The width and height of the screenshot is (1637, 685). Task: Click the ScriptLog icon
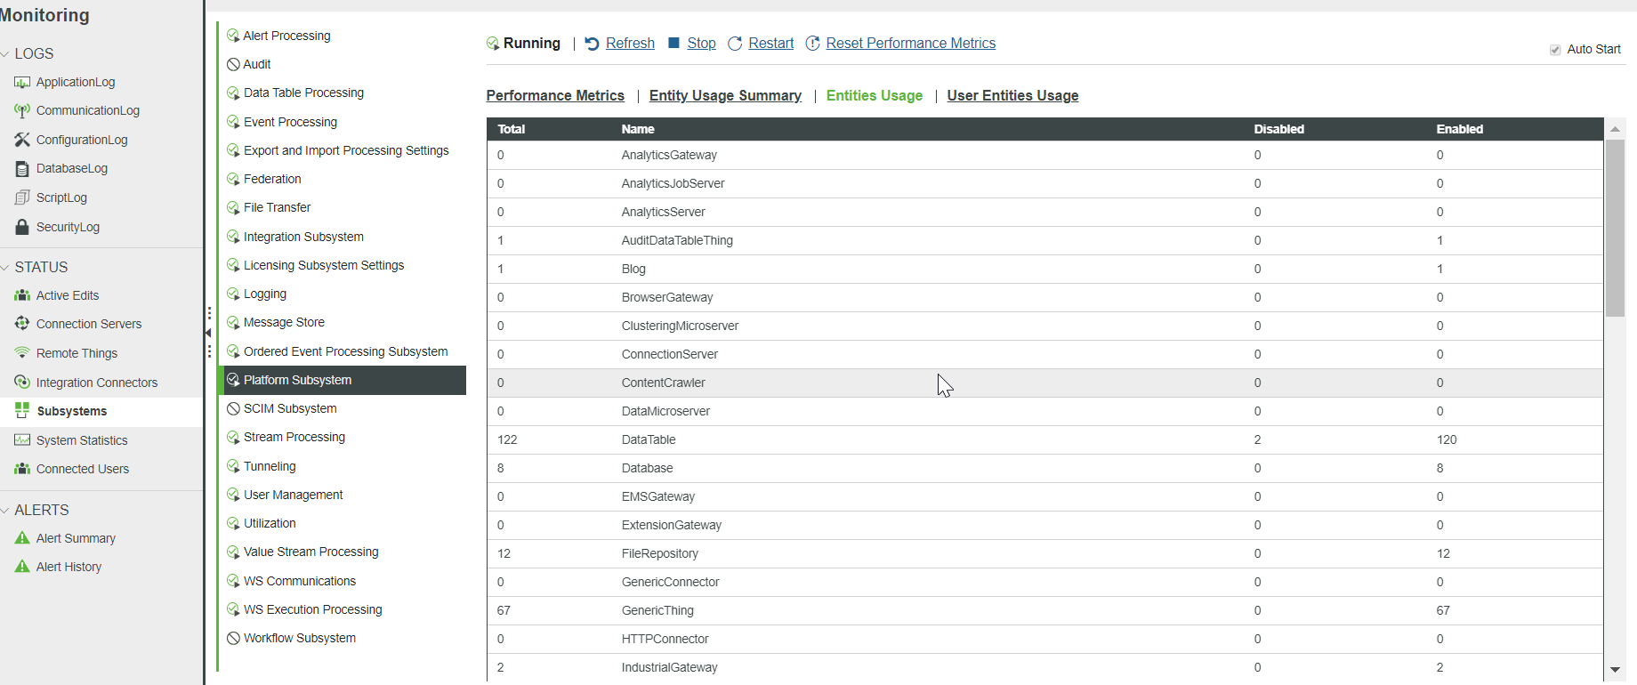coord(22,197)
